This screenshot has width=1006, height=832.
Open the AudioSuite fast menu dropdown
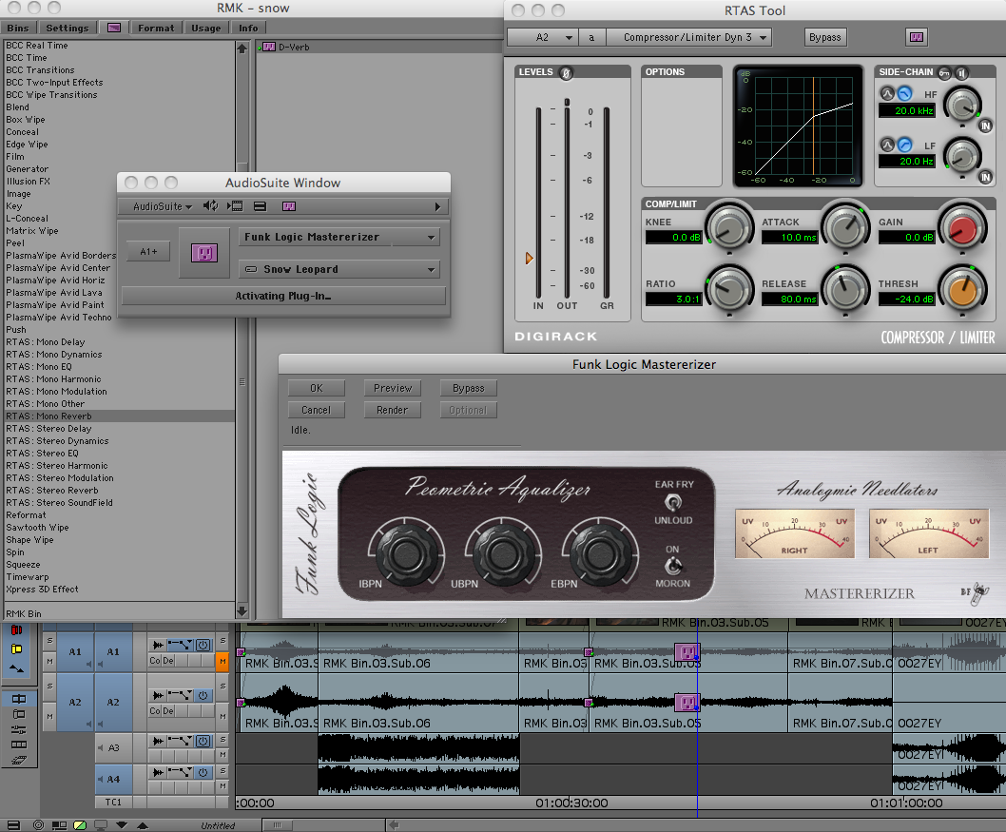click(x=162, y=206)
